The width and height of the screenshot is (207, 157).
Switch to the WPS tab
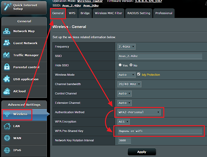pyautogui.click(x=72, y=13)
